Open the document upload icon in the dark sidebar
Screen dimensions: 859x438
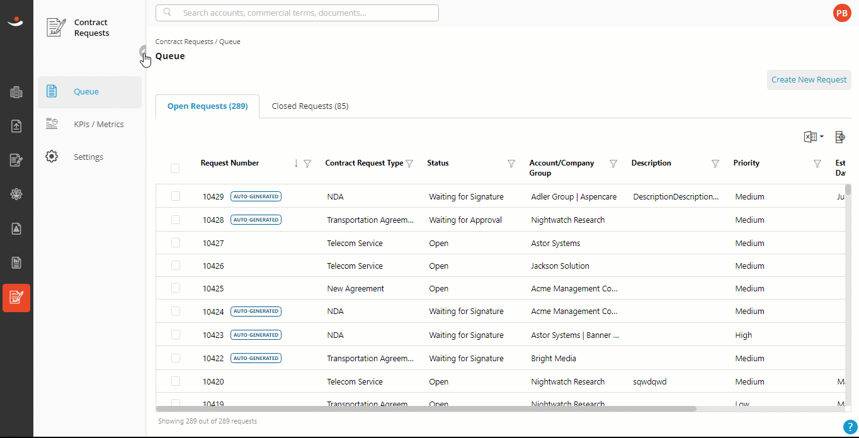16,126
